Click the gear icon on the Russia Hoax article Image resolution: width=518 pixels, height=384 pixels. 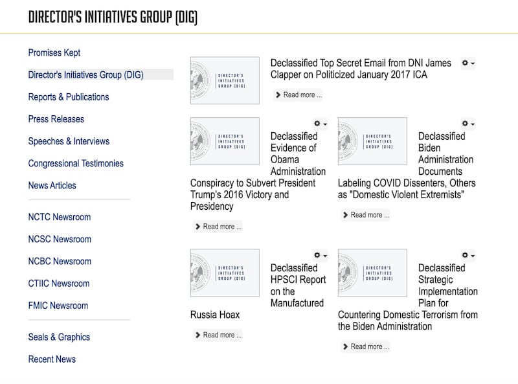(315, 254)
